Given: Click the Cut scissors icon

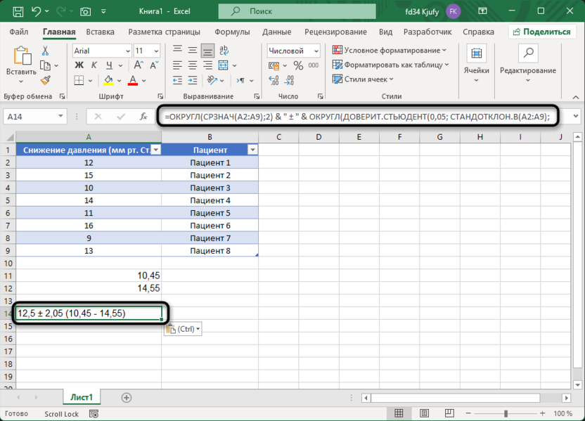Looking at the screenshot, I should [x=46, y=51].
